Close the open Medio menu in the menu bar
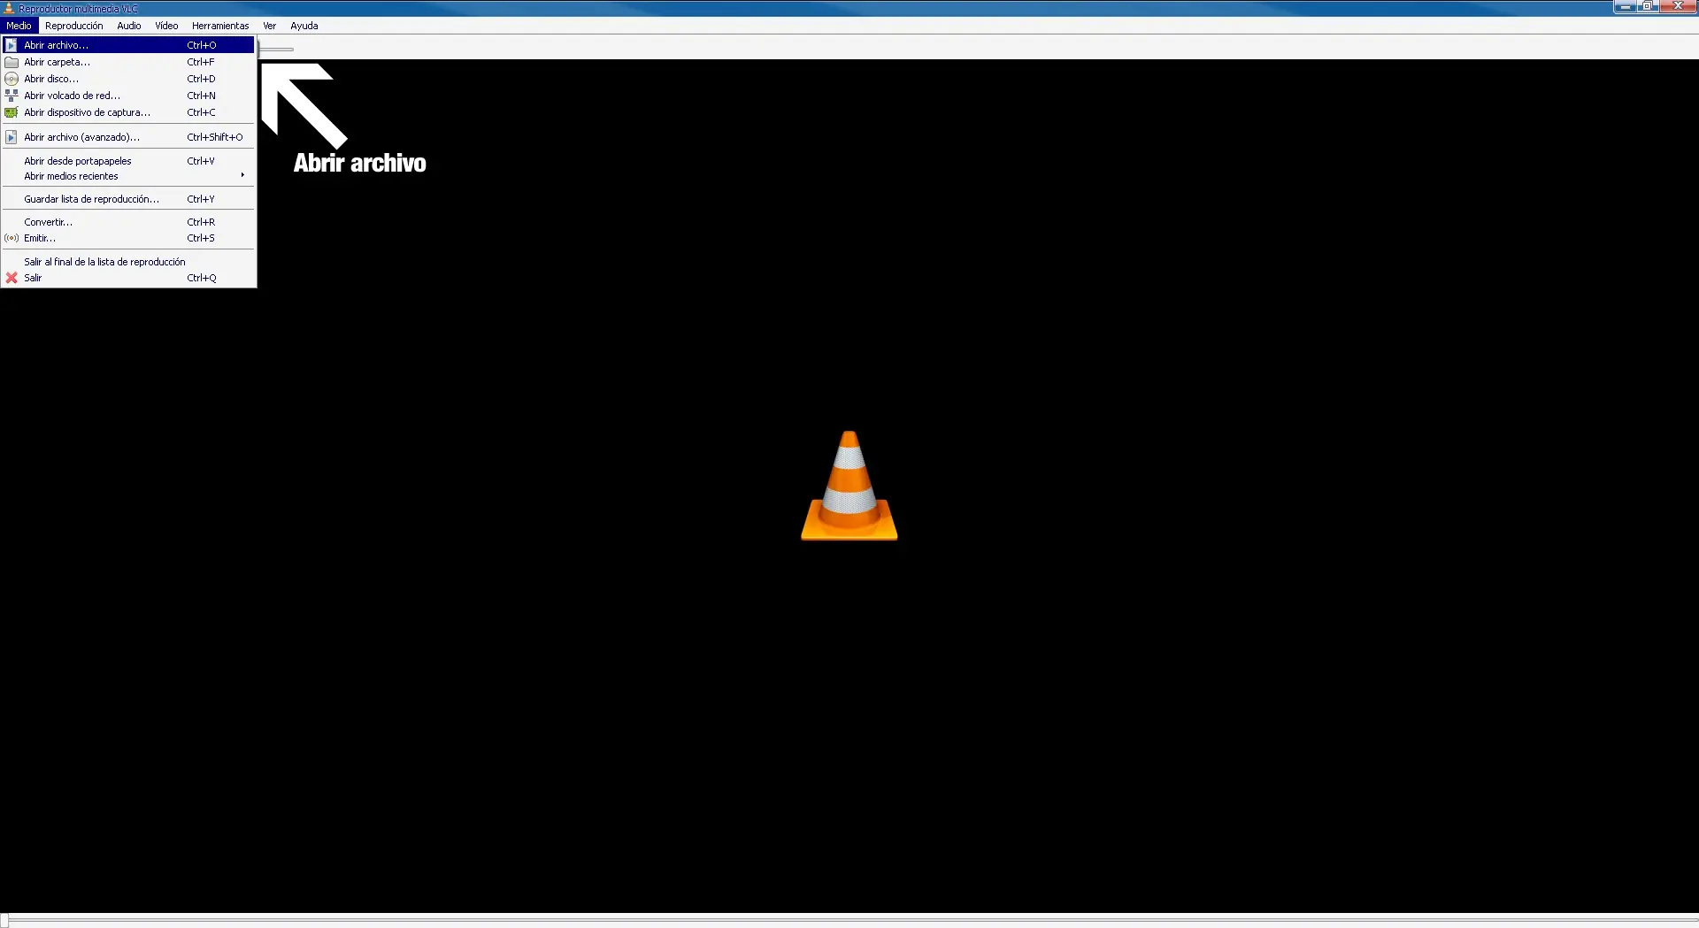The image size is (1699, 928). pos(19,26)
